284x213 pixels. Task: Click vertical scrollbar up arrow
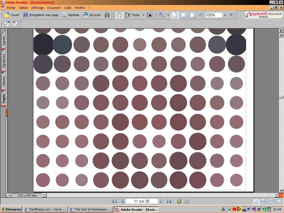[x=281, y=35]
